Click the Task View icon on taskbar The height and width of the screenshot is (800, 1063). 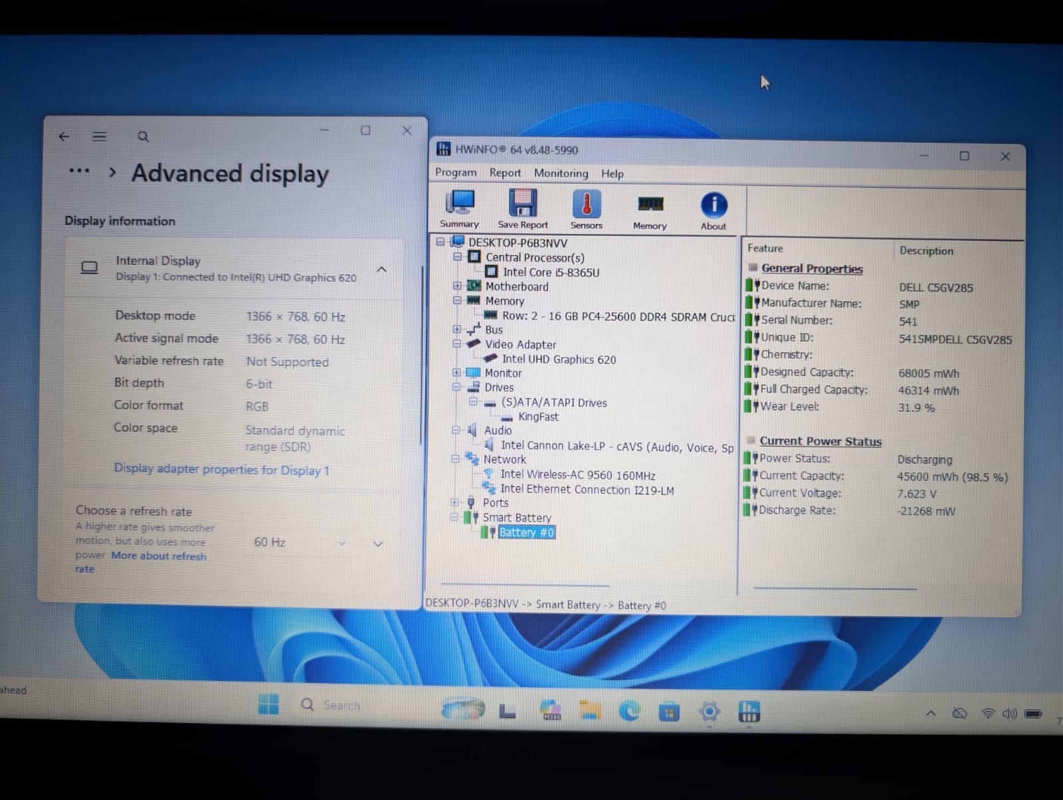pyautogui.click(x=508, y=712)
